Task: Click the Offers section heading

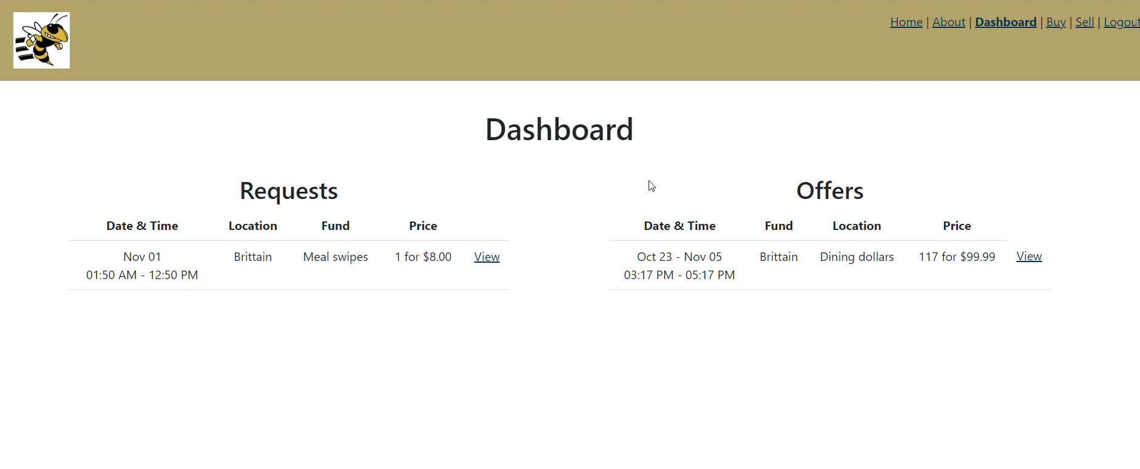Action: click(x=829, y=191)
